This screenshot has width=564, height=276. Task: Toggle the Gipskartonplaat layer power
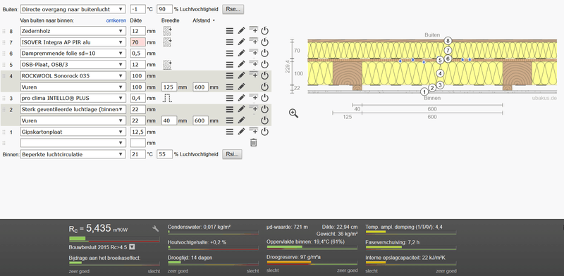(265, 132)
